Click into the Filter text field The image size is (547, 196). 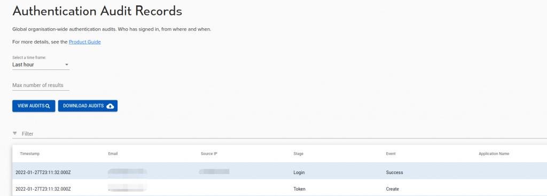pos(279,134)
